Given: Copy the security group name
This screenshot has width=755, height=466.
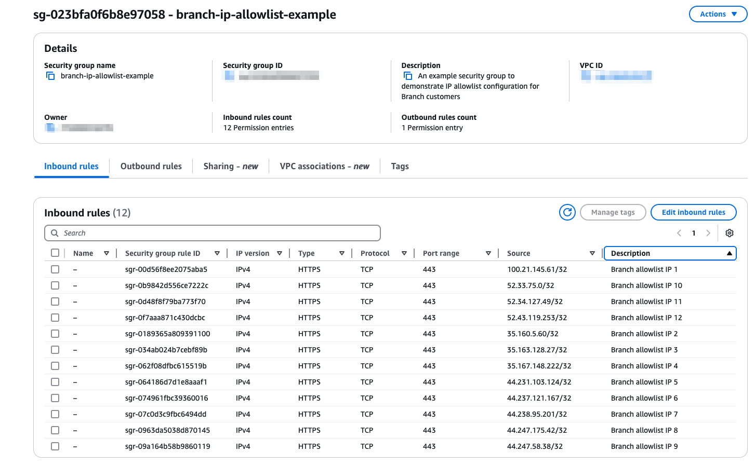Looking at the screenshot, I should click(x=50, y=76).
